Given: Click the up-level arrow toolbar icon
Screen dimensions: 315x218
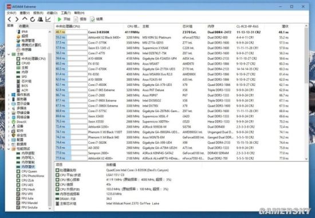Looking at the screenshot, I should [25, 19].
